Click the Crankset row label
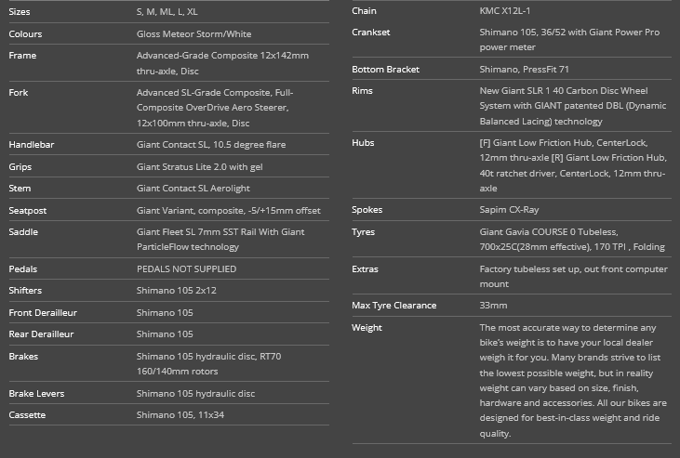This screenshot has width=680, height=458. 371,33
